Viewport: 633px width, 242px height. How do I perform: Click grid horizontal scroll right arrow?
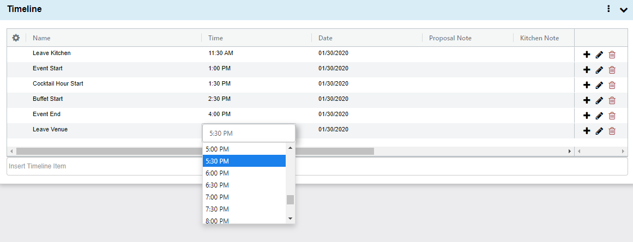coord(570,152)
